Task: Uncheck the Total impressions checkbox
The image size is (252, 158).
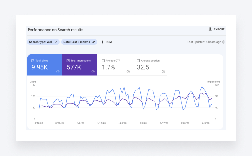Action: click(68, 61)
